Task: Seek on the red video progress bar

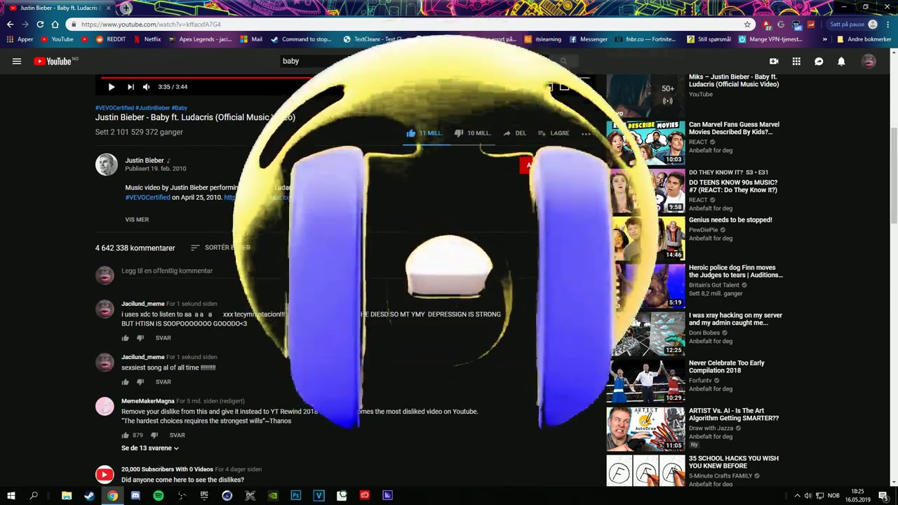Action: click(x=203, y=78)
